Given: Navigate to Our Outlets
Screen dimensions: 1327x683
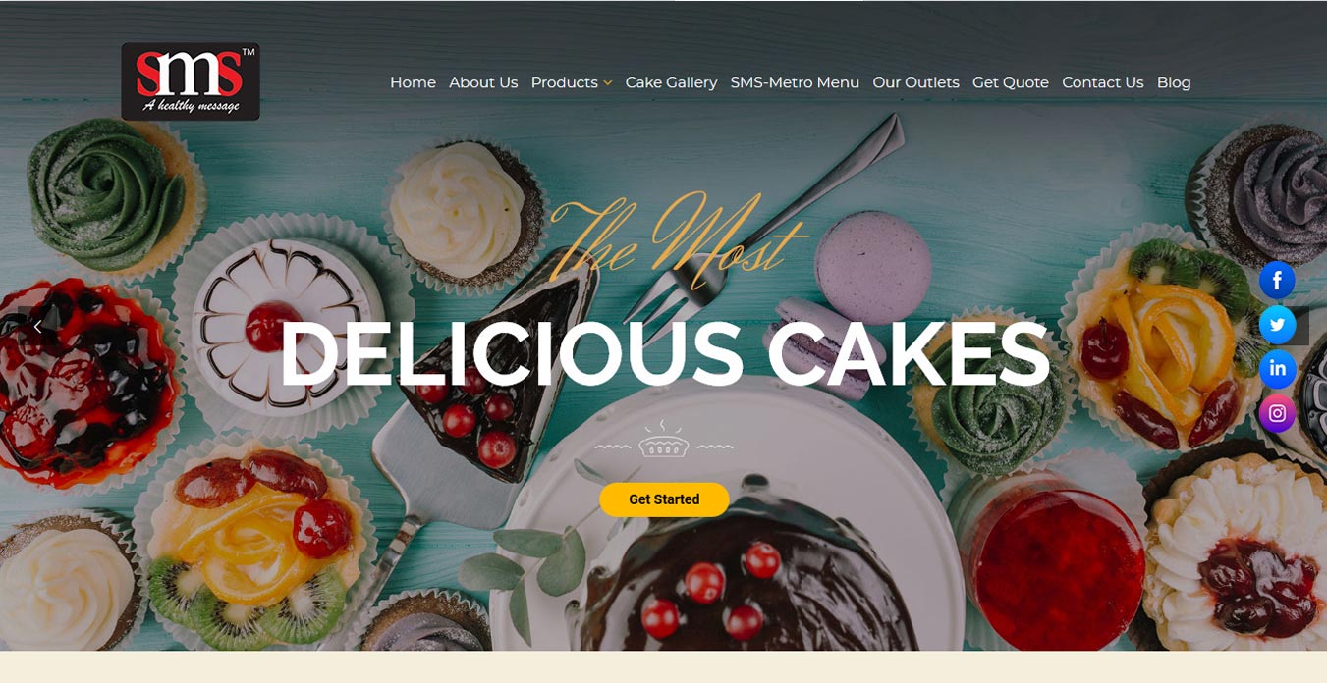Looking at the screenshot, I should tap(915, 82).
